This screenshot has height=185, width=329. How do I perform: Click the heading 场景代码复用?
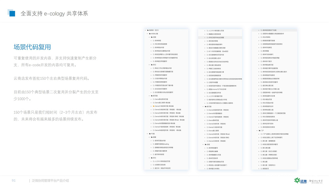tap(32, 47)
